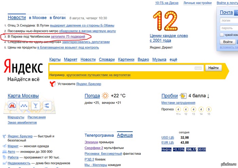Click the traffic forecast circle for 15 hours
238x168 pixels.
[x=209, y=109]
